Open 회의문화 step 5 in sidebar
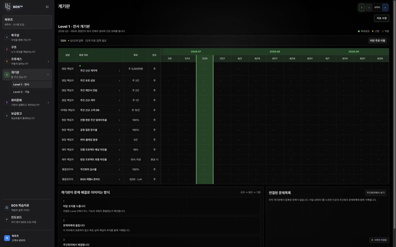Screen dimensions: 396x247 (x=27, y=102)
